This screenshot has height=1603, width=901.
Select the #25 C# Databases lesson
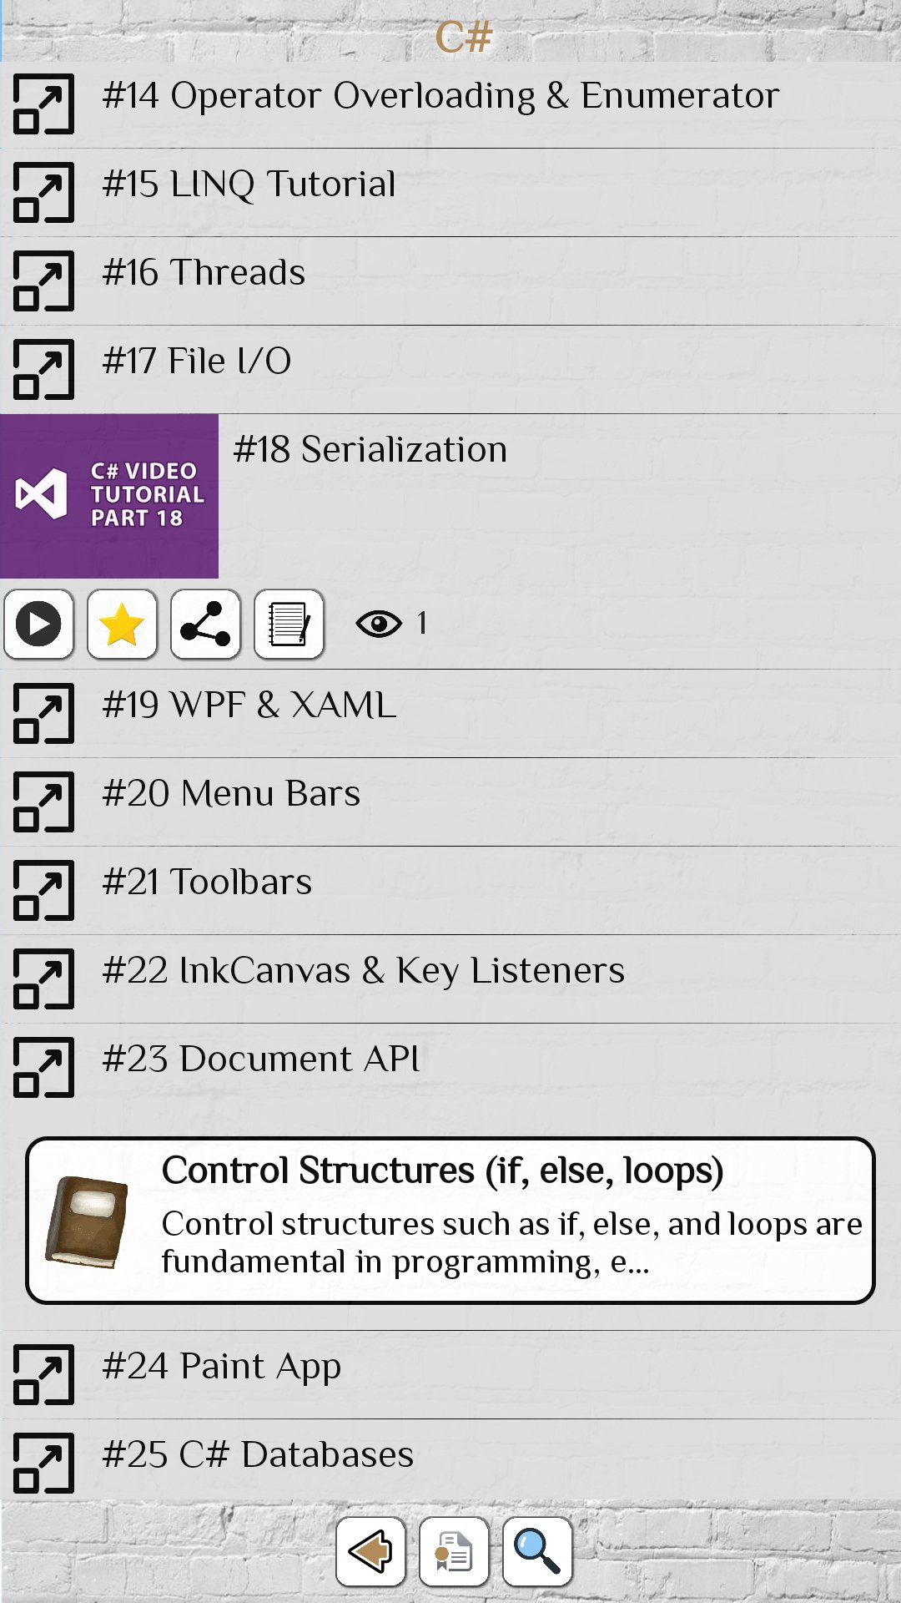(257, 1455)
